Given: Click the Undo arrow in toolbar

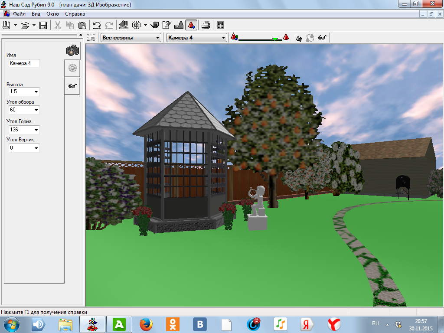Looking at the screenshot, I should (97, 25).
